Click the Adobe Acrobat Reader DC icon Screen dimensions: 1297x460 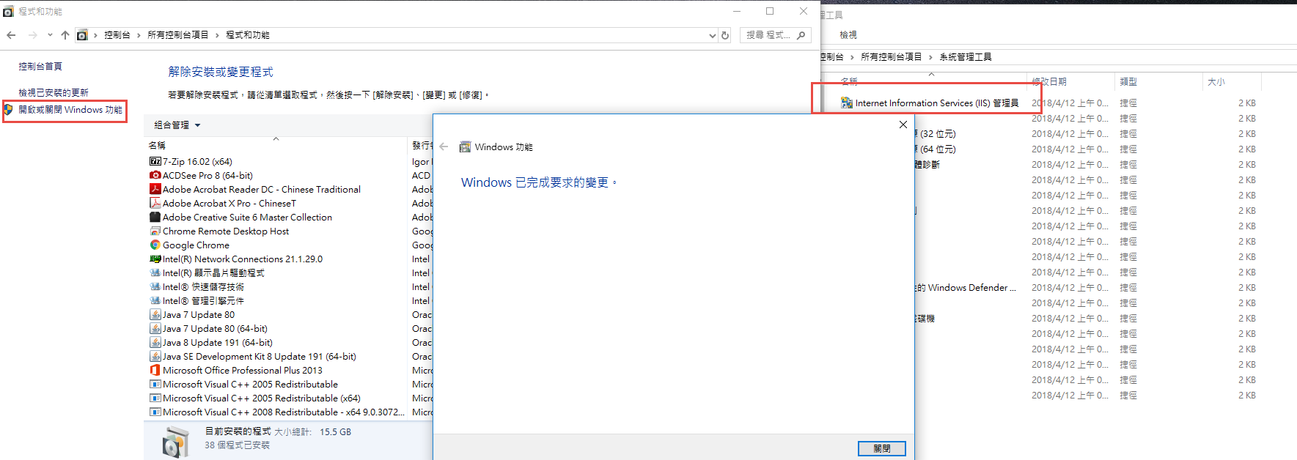(155, 189)
